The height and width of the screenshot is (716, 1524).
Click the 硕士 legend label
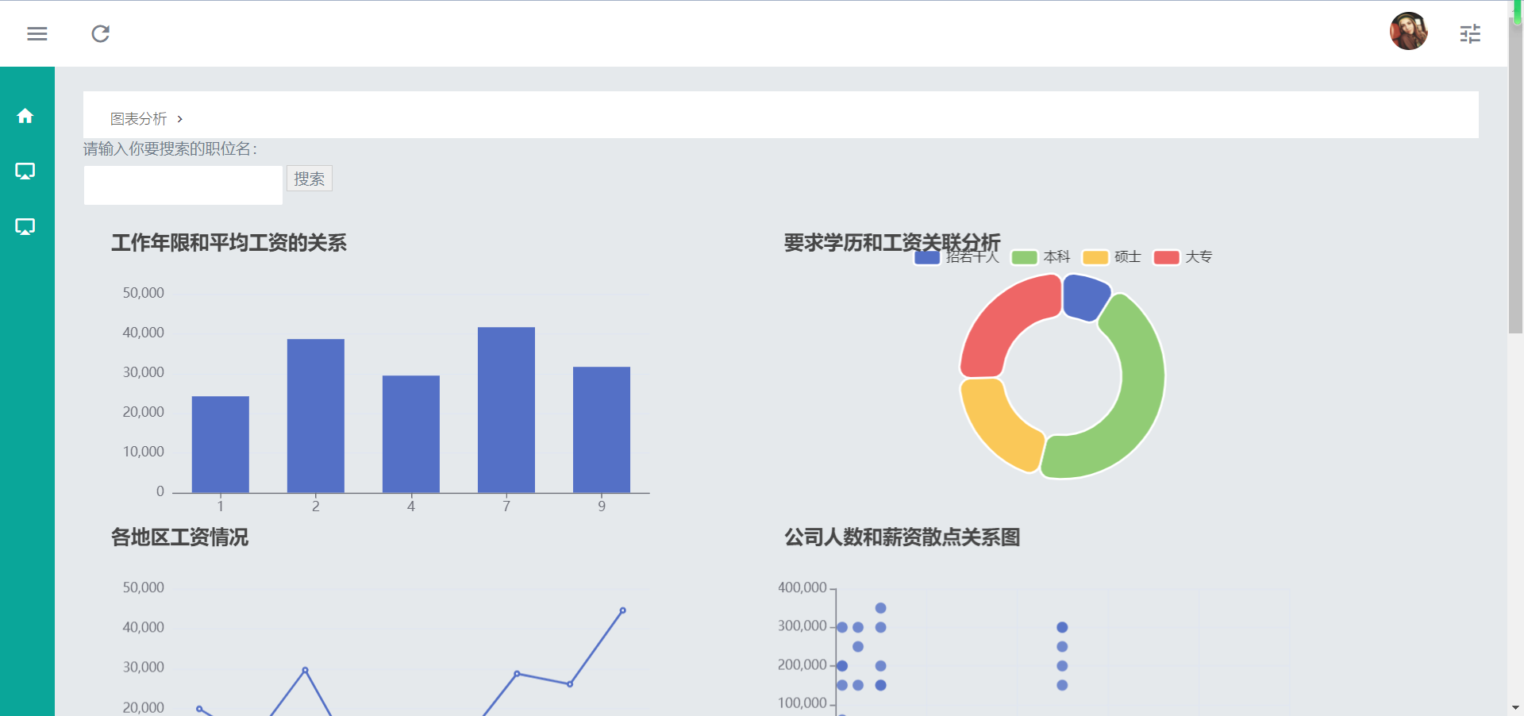(x=1127, y=257)
